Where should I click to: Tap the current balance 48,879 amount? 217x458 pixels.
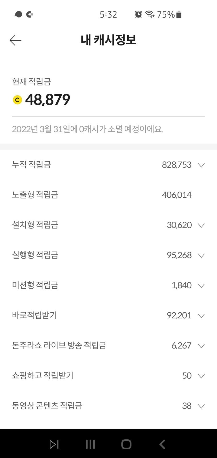pyautogui.click(x=48, y=100)
